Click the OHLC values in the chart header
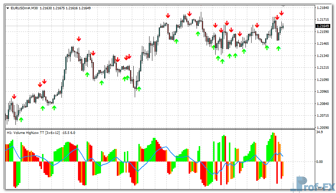This screenshot has height=193, width=336. pos(71,8)
